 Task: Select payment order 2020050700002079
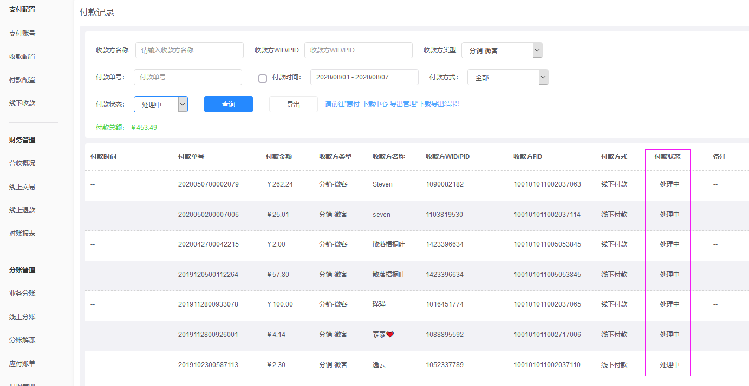pos(208,184)
